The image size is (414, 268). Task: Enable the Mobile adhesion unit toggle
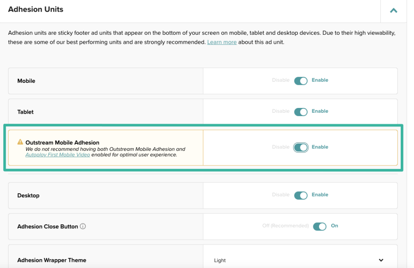(301, 80)
